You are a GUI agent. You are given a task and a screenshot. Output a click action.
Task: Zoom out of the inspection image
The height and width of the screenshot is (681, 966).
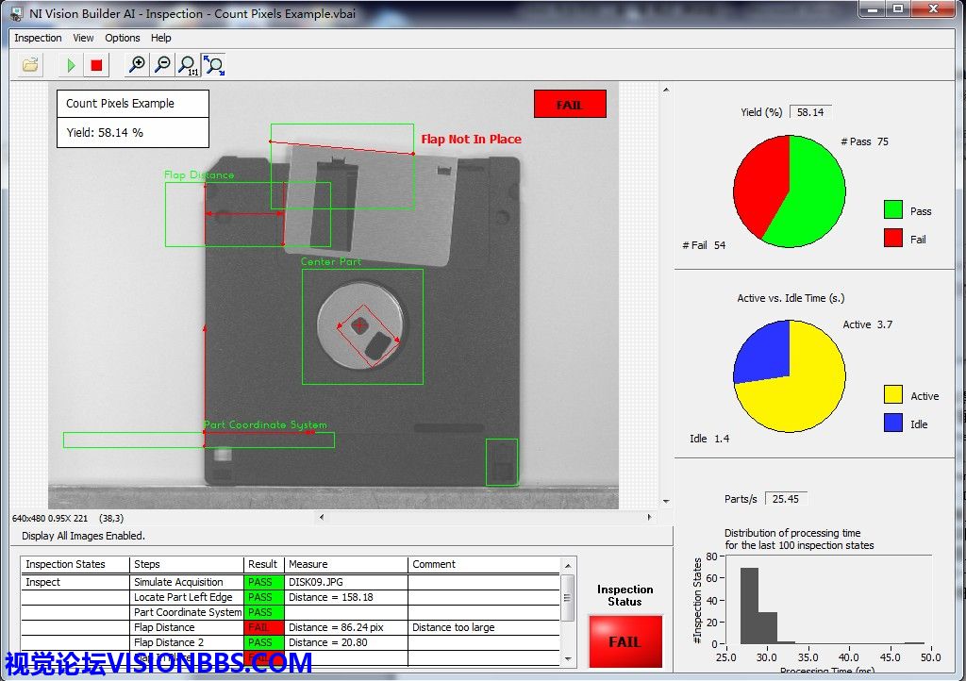coord(162,65)
